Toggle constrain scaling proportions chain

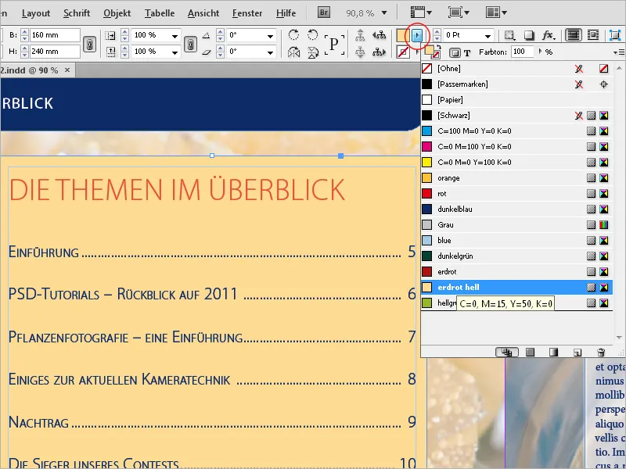pos(190,44)
